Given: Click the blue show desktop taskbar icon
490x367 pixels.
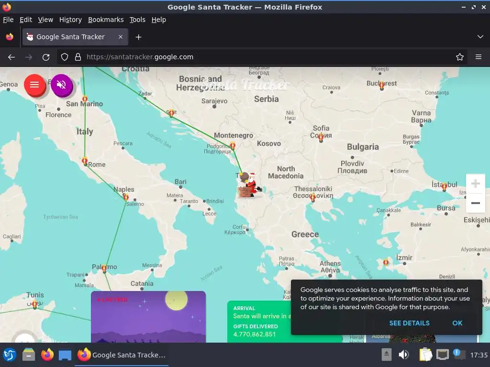Looking at the screenshot, I should [x=65, y=355].
